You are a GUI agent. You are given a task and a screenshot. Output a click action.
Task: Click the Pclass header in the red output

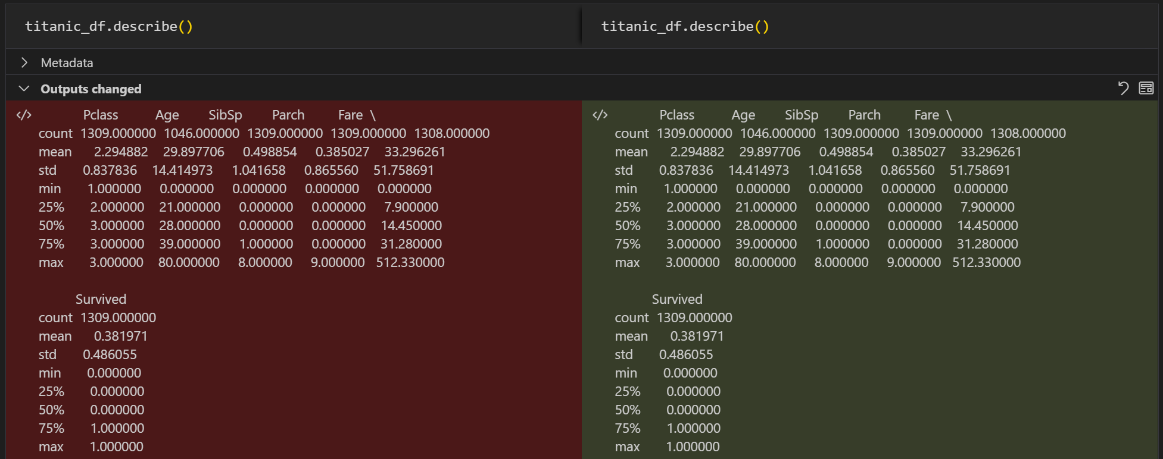101,115
